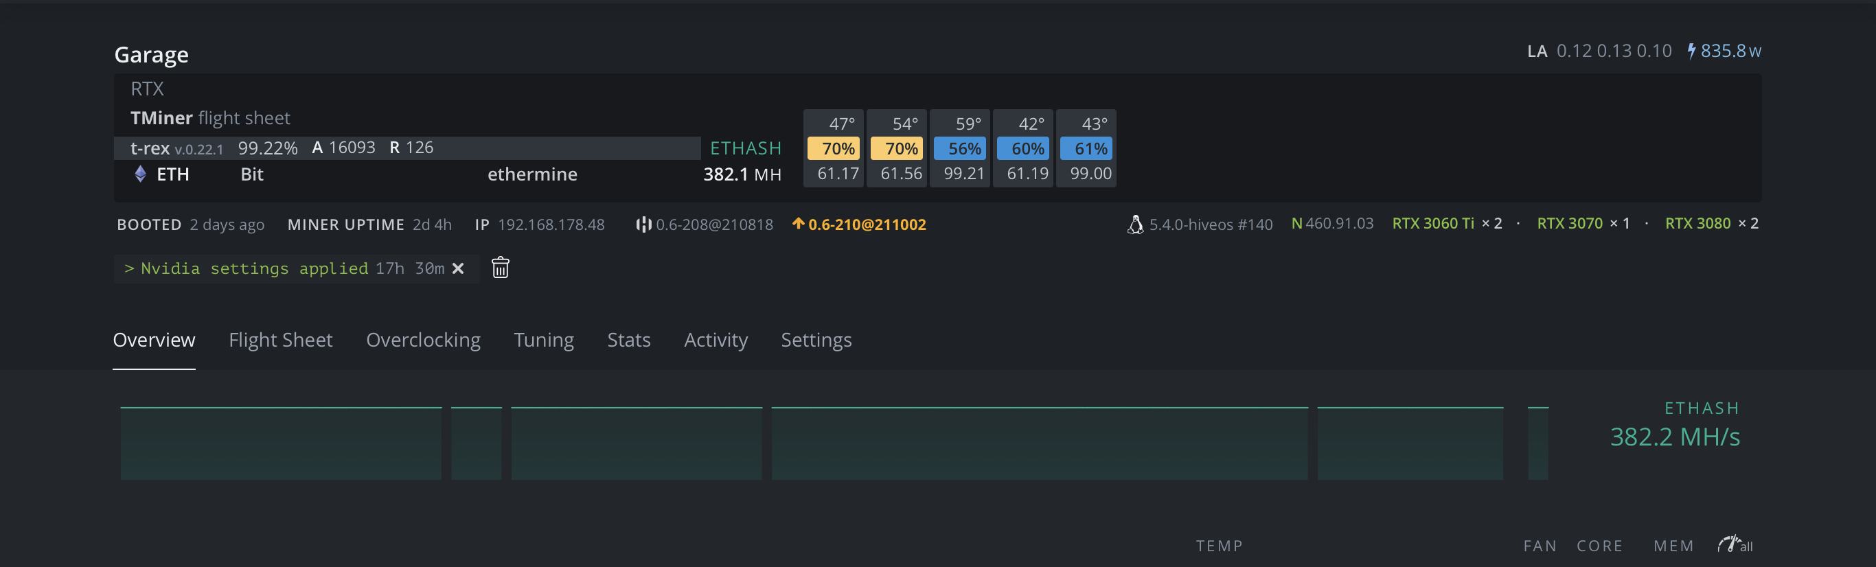This screenshot has width=1876, height=567.
Task: Click the Bit wallet name
Action: coord(252,174)
